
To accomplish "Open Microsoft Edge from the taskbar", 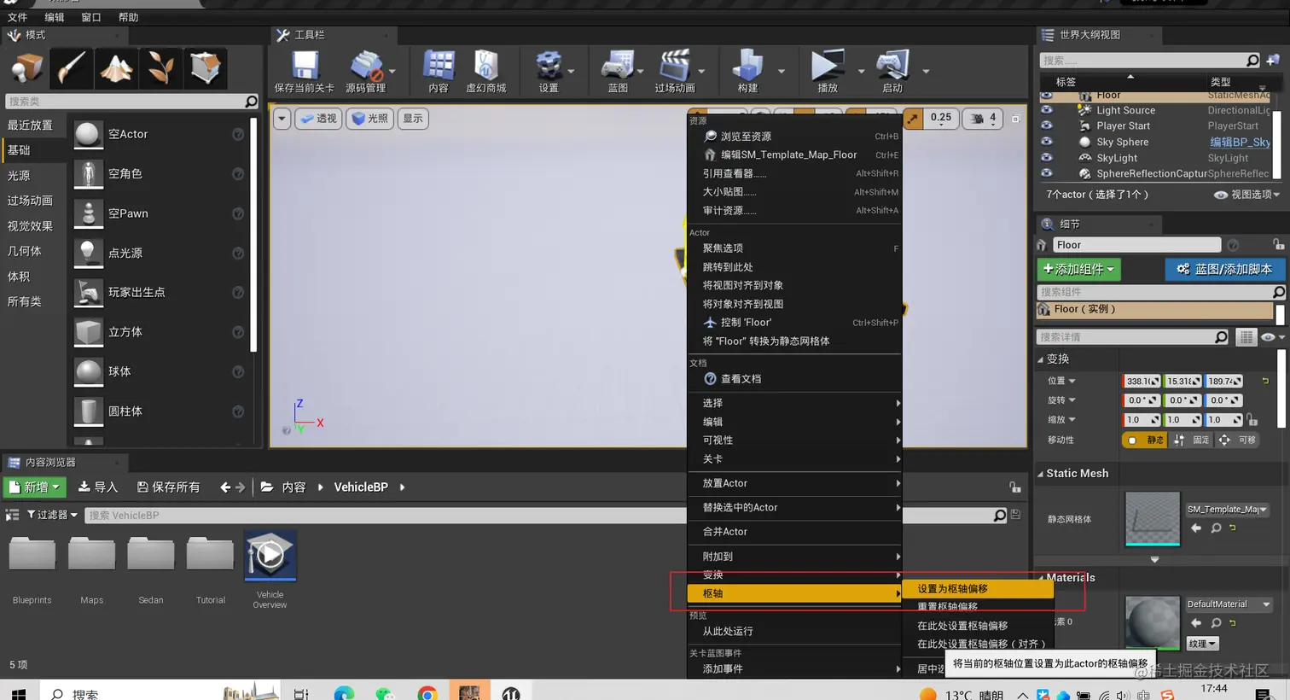I will coord(344,693).
